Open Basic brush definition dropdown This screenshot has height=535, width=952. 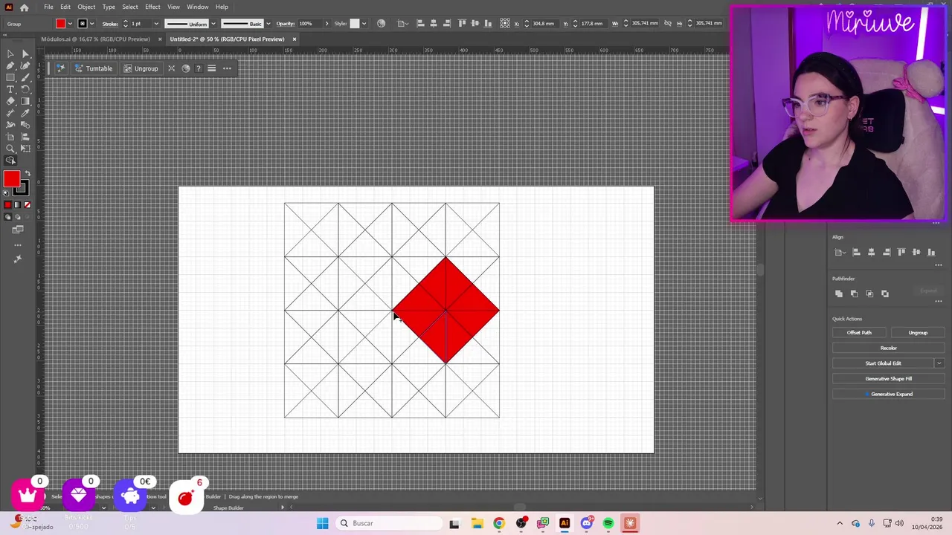pos(268,24)
